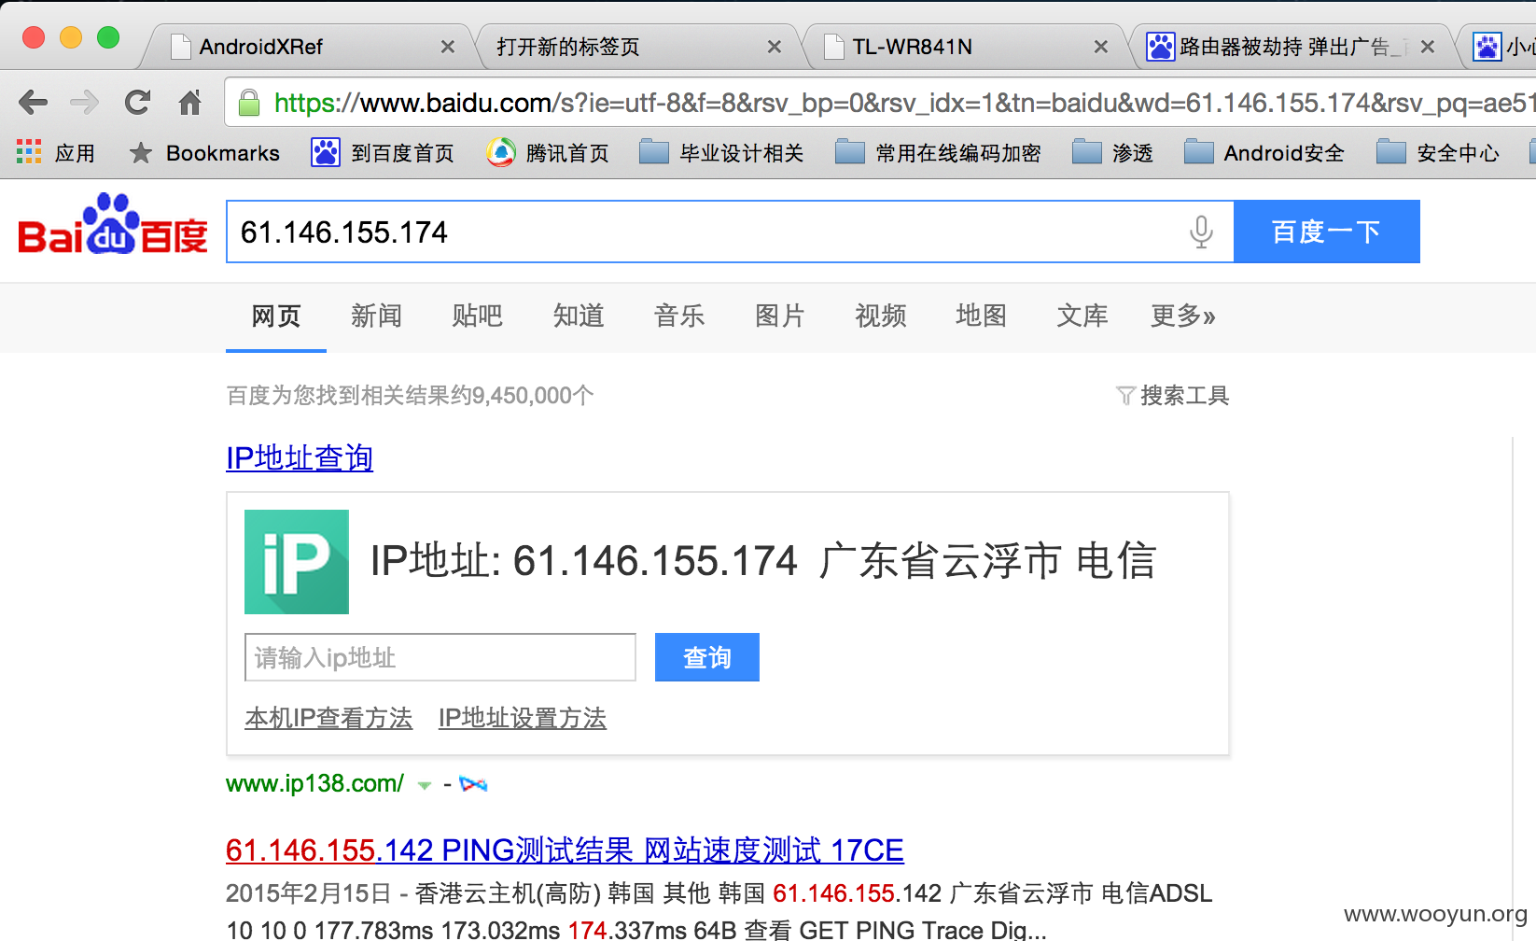Click the 请输入ip地址 input field
The width and height of the screenshot is (1536, 941).
tap(440, 657)
